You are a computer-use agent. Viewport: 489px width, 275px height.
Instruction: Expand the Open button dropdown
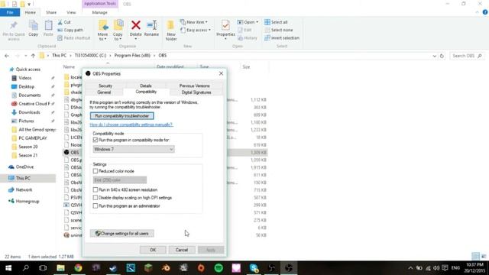click(257, 22)
